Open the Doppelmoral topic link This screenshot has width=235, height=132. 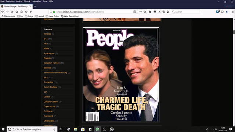pos(50,106)
